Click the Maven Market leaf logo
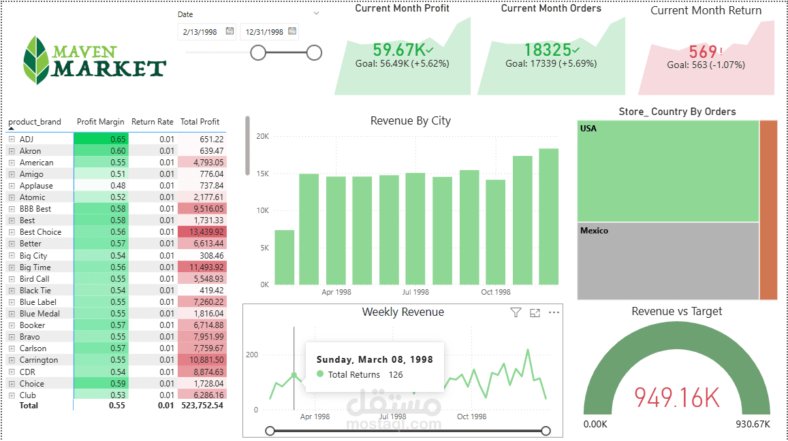This screenshot has height=441, width=788. click(x=36, y=60)
